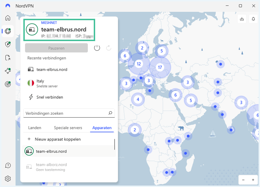The width and height of the screenshot is (260, 187).
Task: Switch to the Landen tab
Action: point(35,128)
